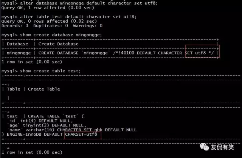Click the "CREATE TABLE `test` (" text

53,116
